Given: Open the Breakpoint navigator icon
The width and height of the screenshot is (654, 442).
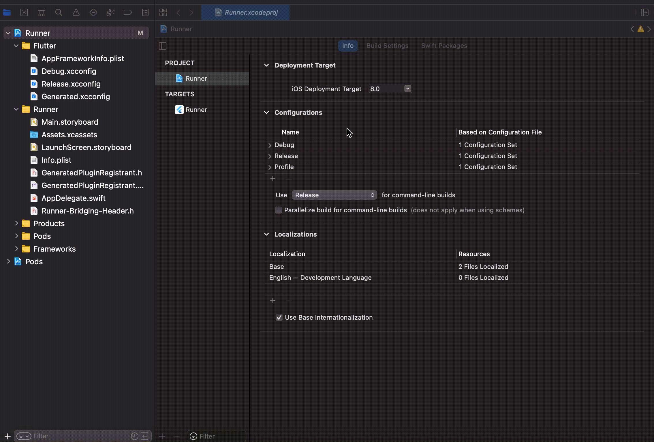Looking at the screenshot, I should point(128,12).
